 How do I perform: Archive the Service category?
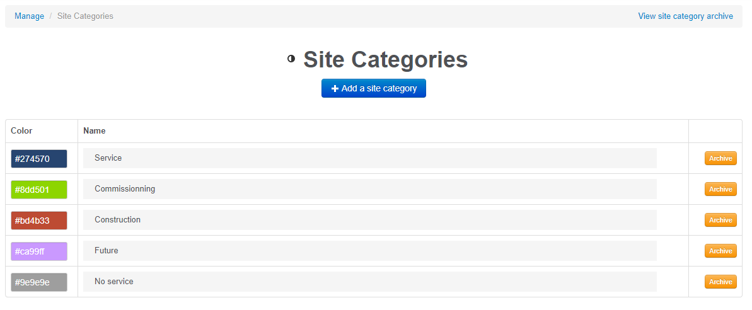tap(720, 159)
